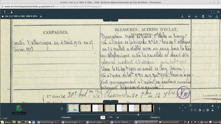Toggle the upper padlock lock icon
This screenshot has height=124, width=221.
(x=212, y=105)
